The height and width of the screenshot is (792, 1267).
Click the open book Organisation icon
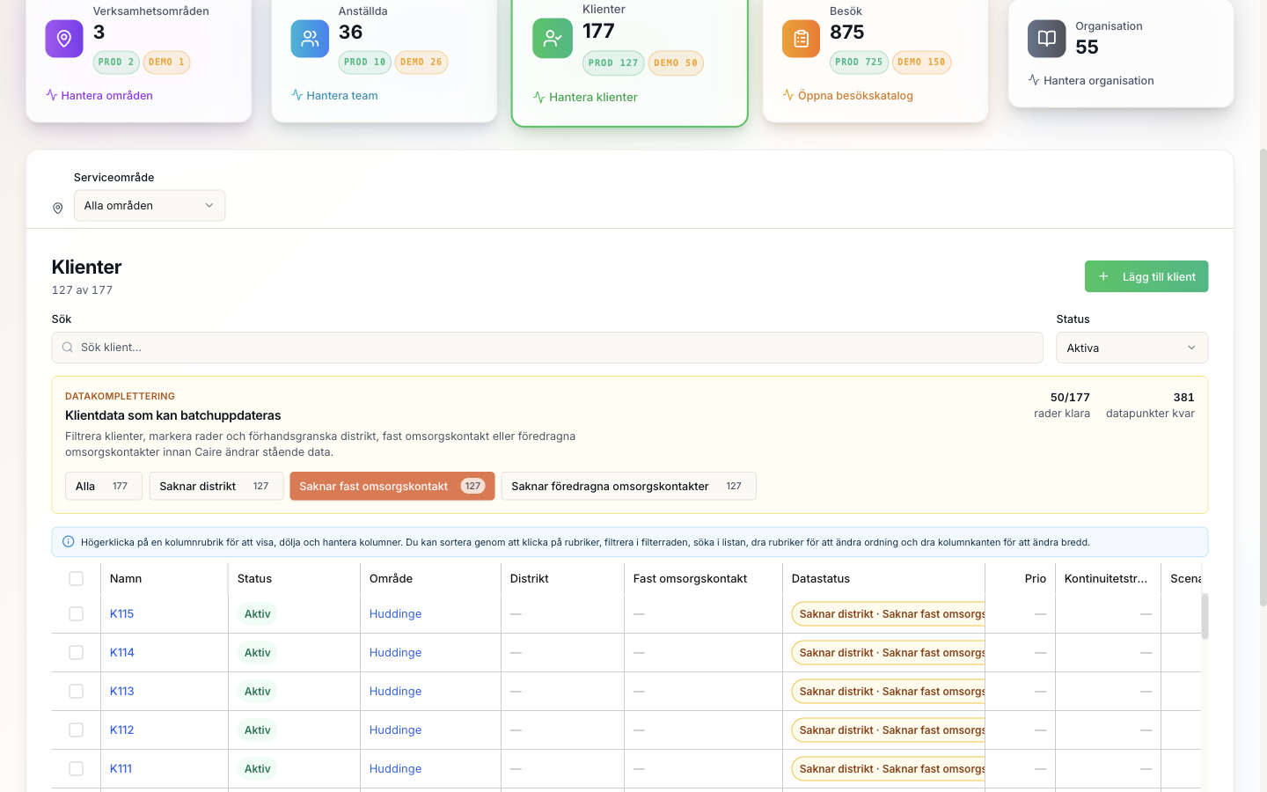(1047, 39)
